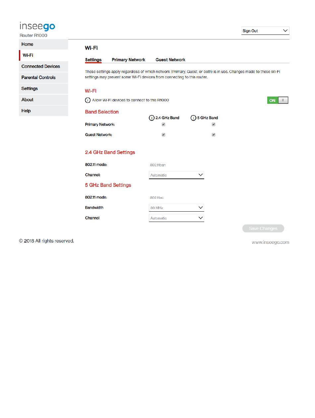Open the 2.4 GHz Channel dropdown
This screenshot has width=315, height=418.
176,175
